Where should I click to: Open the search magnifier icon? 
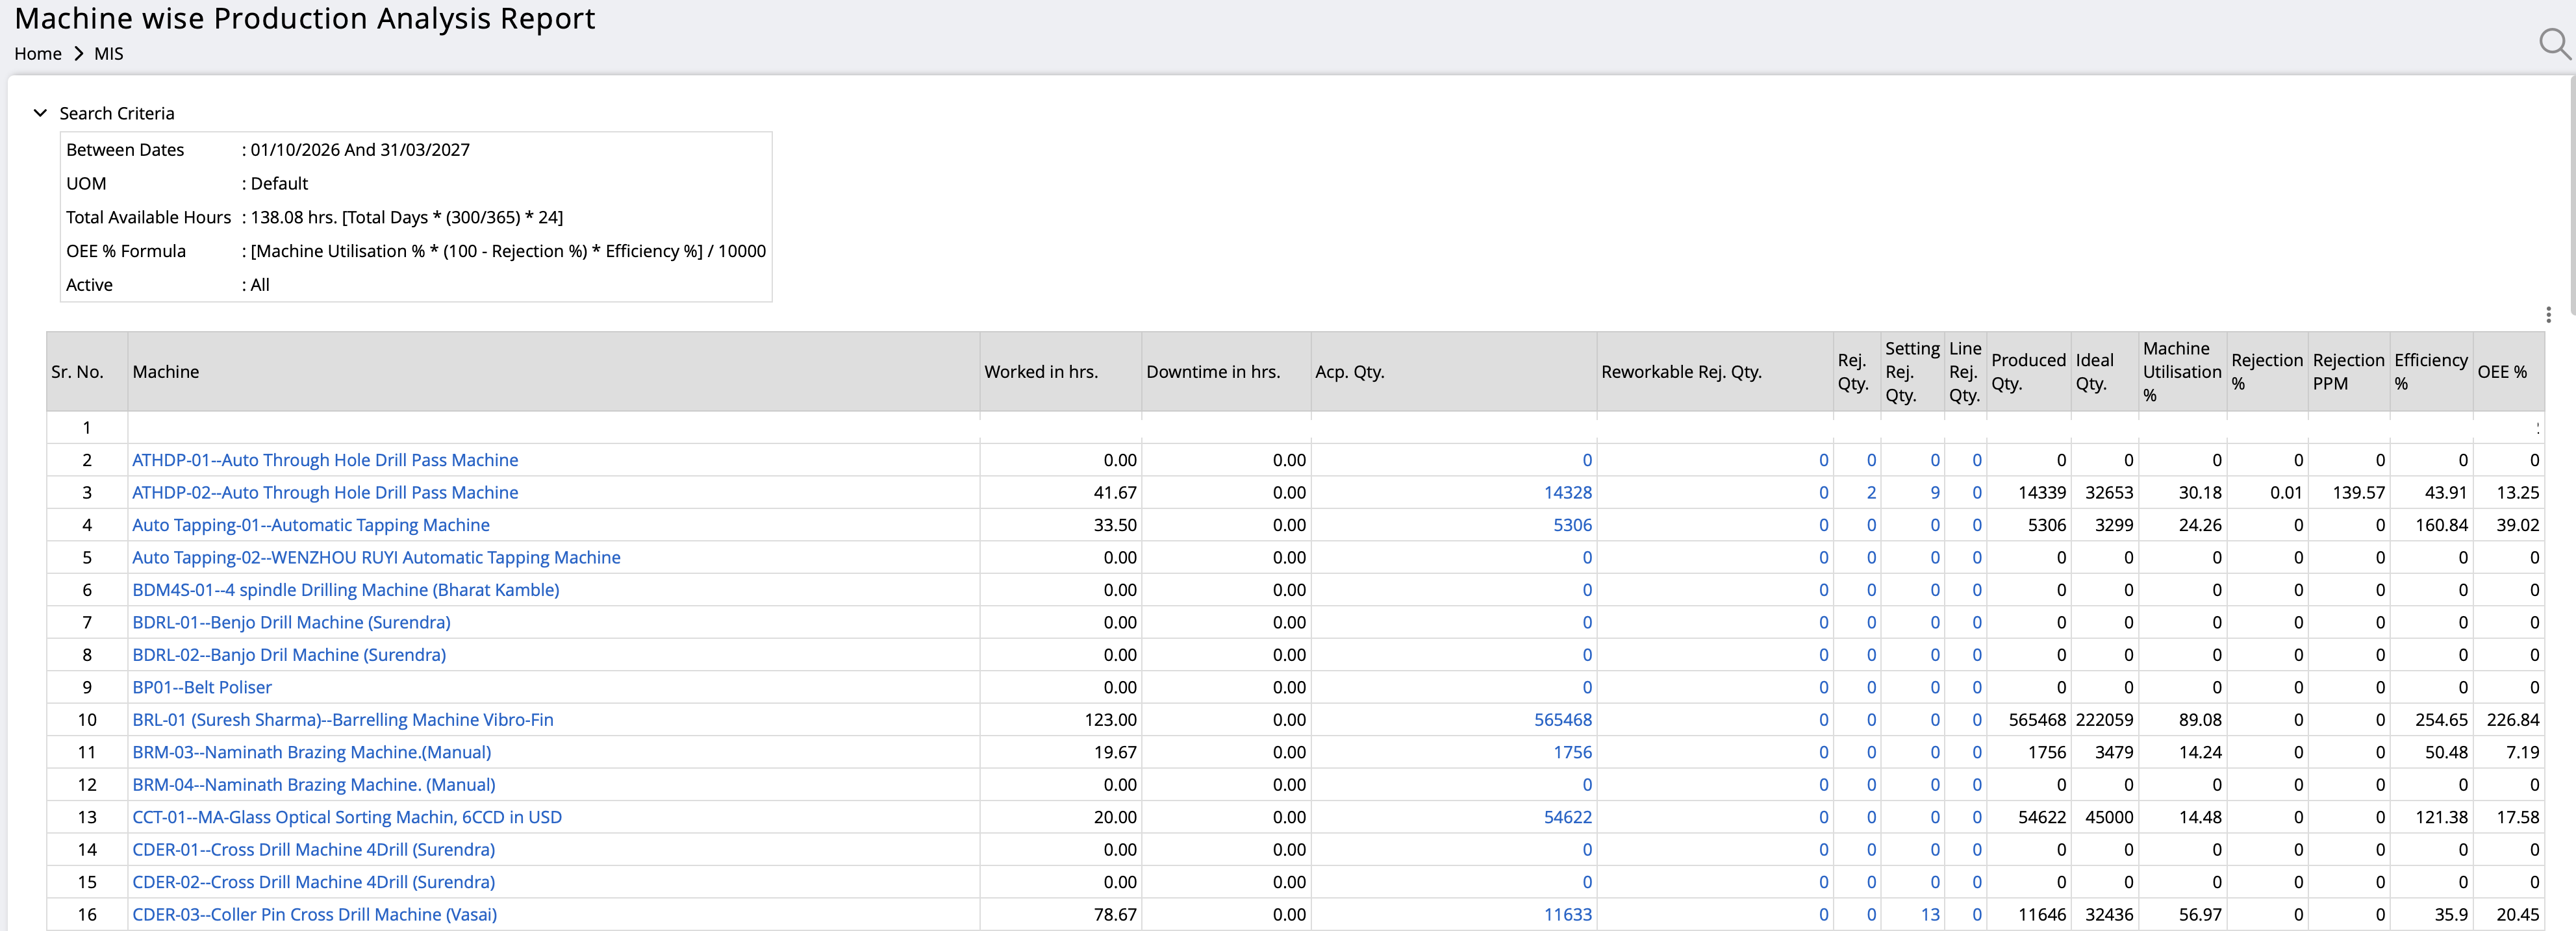pos(2554,44)
